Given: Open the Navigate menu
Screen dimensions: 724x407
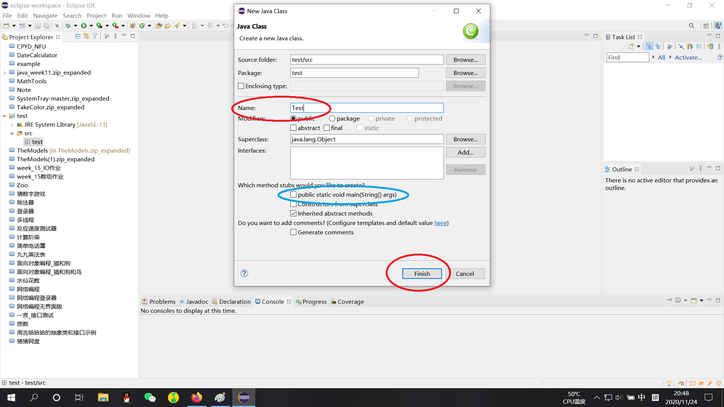Looking at the screenshot, I should [x=45, y=15].
